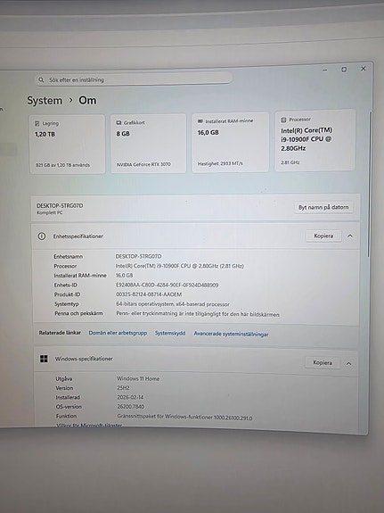This screenshot has height=513, width=384.
Task: Click the Enhetsspecifikationer info icon
Action: (x=42, y=236)
